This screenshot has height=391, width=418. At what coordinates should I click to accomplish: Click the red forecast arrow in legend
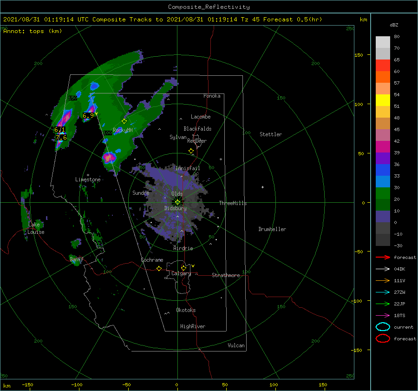click(x=383, y=257)
